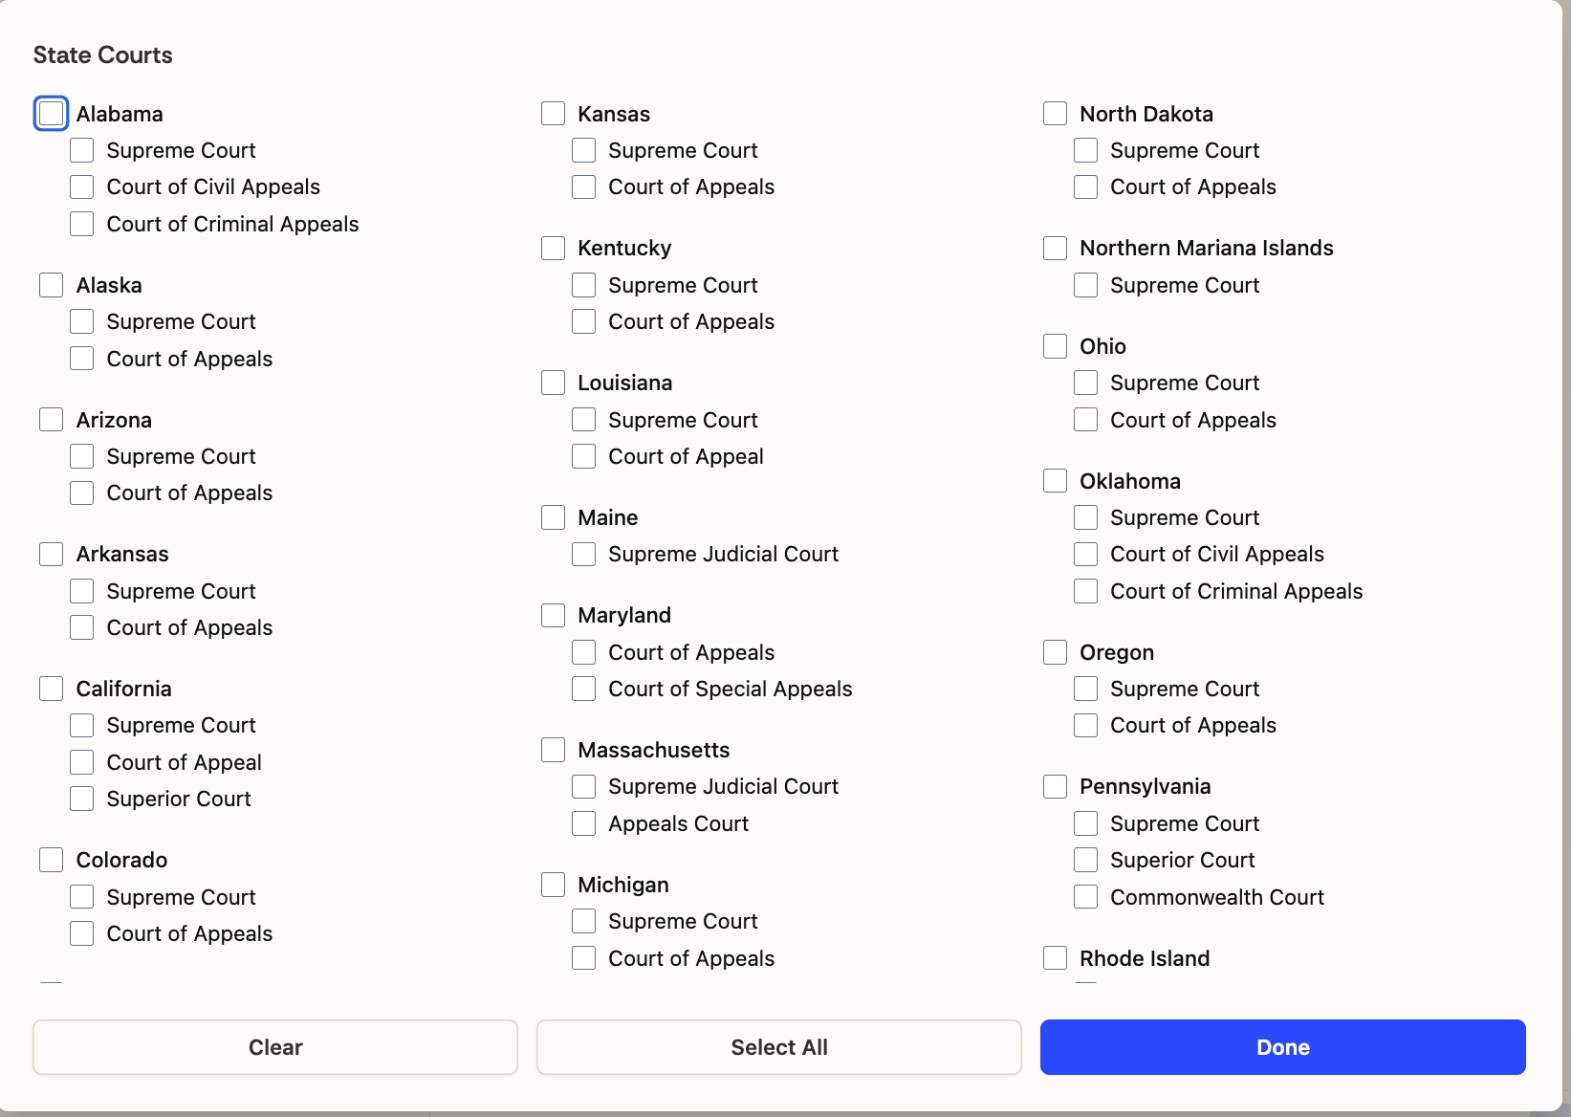Tick Northern Mariana Islands Supreme Court

(x=1085, y=285)
